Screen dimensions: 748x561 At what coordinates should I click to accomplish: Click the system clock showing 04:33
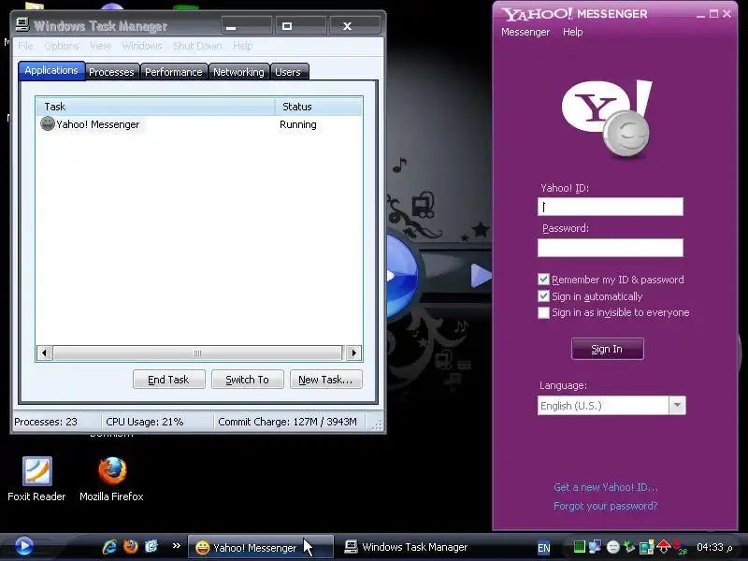710,547
